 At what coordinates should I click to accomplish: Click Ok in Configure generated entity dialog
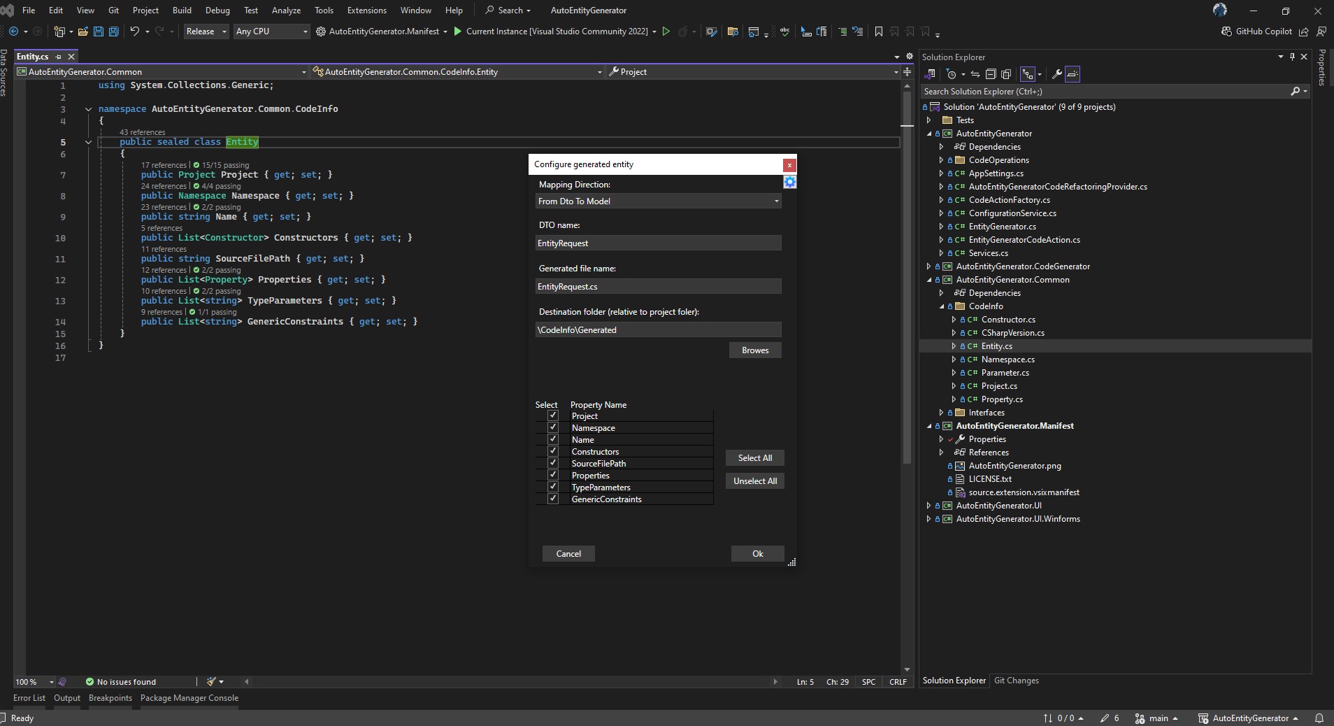[x=758, y=554]
